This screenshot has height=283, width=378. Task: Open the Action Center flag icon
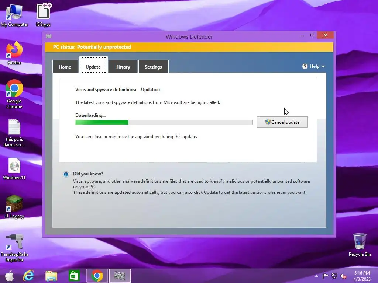[325, 276]
